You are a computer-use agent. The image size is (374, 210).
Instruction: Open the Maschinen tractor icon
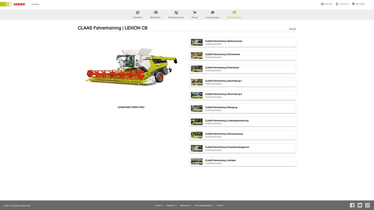(x=156, y=12)
